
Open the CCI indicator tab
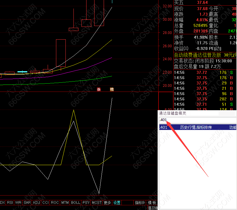(45, 203)
